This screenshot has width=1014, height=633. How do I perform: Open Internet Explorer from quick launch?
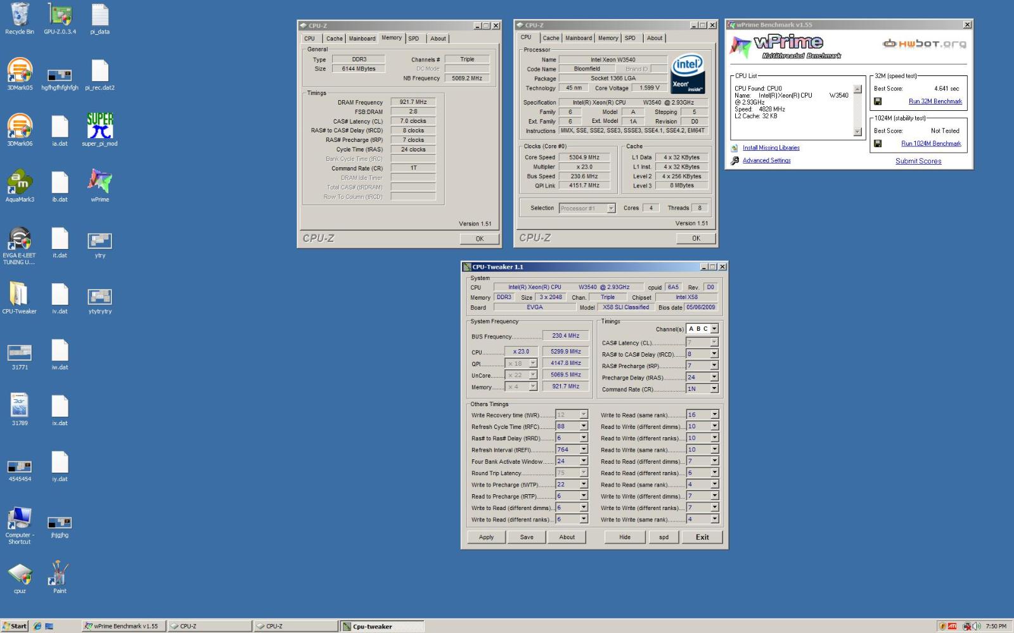(37, 626)
